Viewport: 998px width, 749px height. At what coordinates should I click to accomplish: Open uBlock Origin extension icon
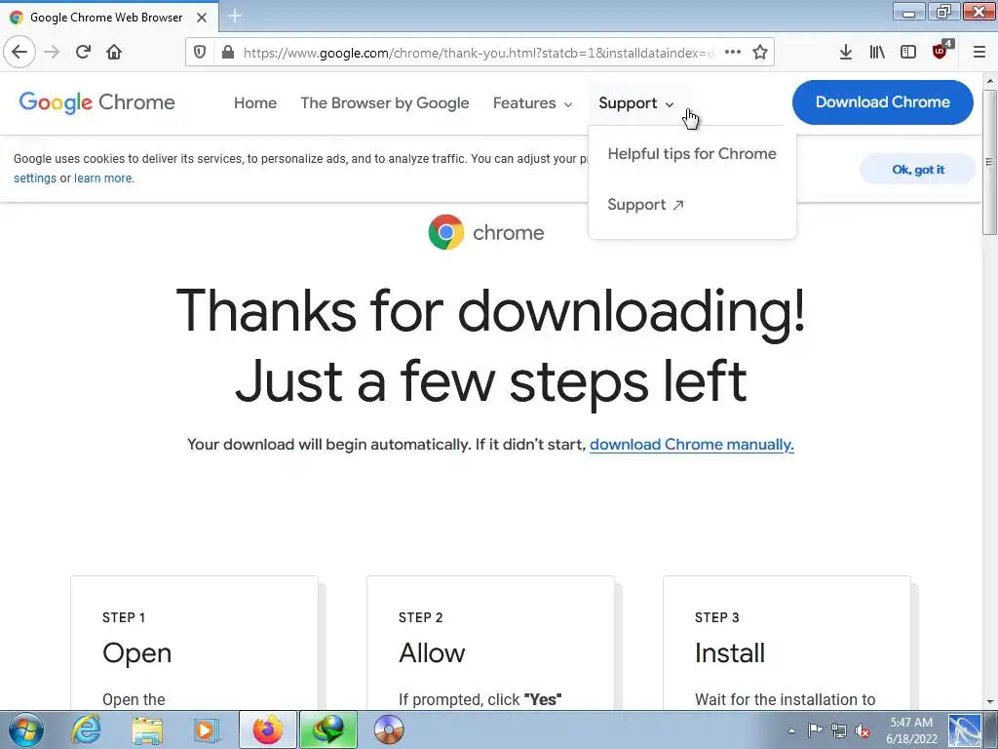point(940,51)
